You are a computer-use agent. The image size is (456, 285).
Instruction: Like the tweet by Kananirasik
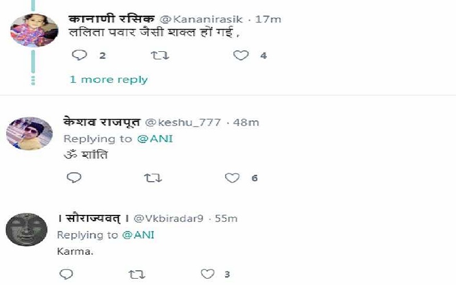click(x=241, y=55)
